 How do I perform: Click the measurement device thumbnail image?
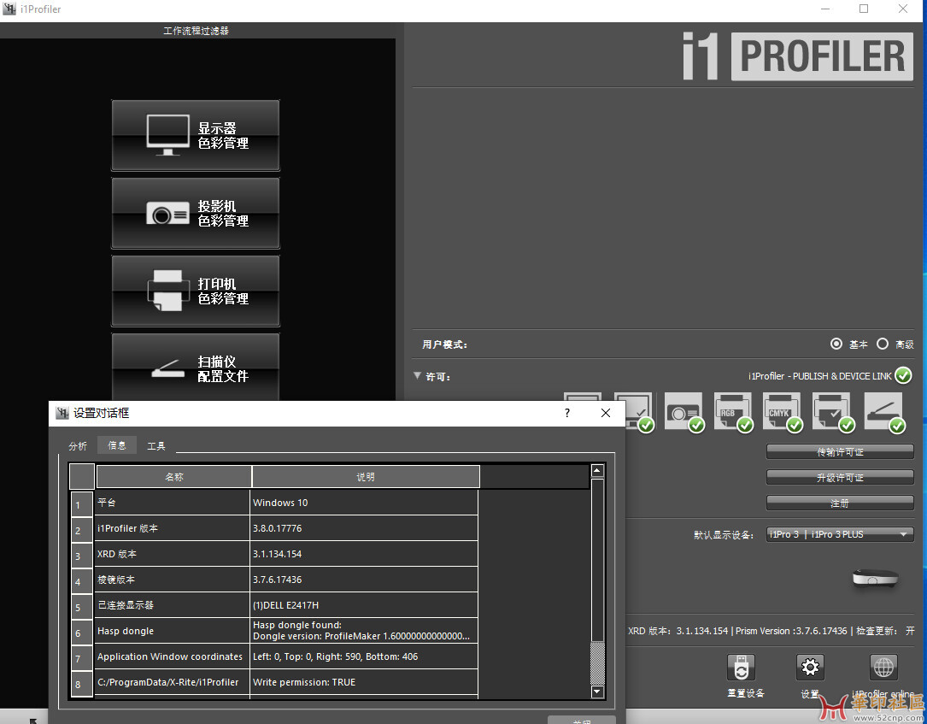coord(876,578)
